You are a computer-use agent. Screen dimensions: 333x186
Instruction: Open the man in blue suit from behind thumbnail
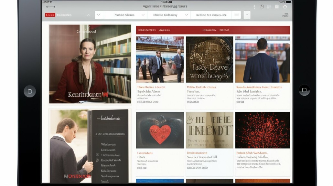[263, 60]
